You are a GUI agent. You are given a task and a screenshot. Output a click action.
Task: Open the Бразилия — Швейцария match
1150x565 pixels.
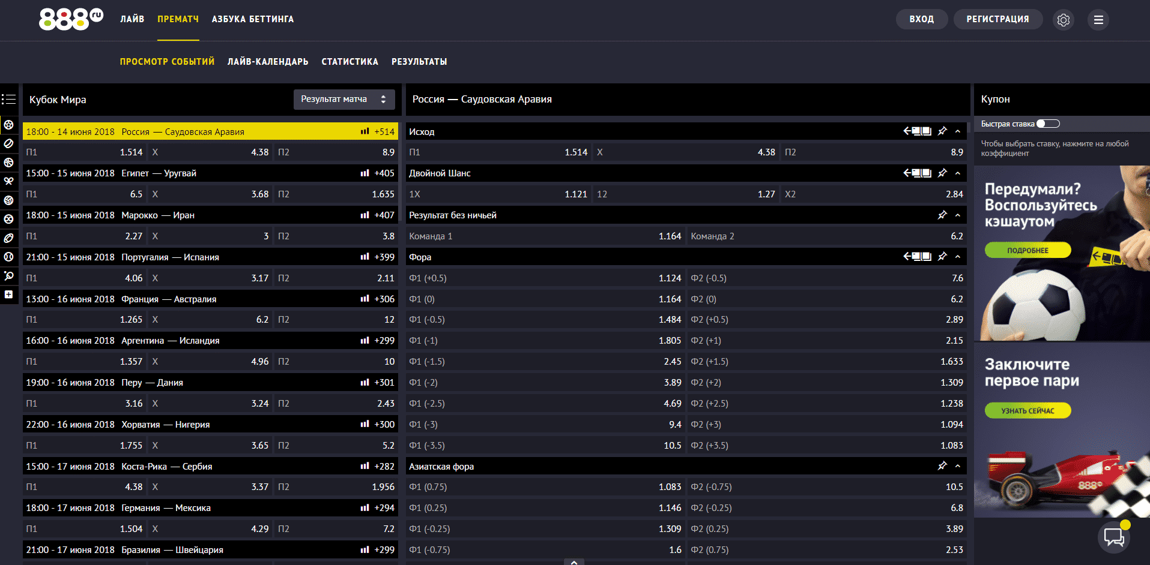click(210, 549)
